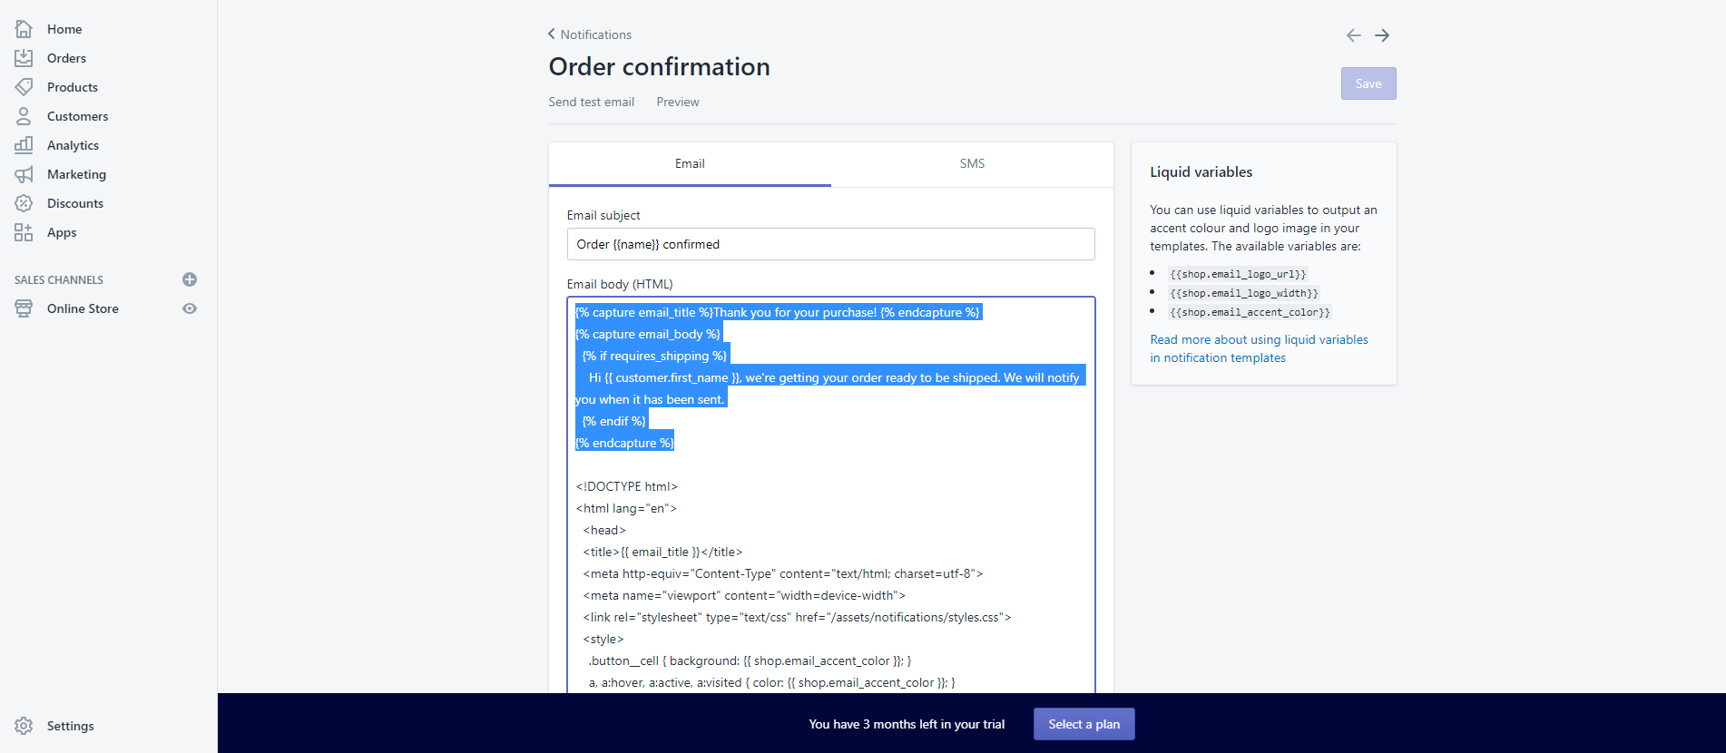Open the Home page from the sidebar
Viewport: 1726px width, 753px height.
(x=64, y=28)
